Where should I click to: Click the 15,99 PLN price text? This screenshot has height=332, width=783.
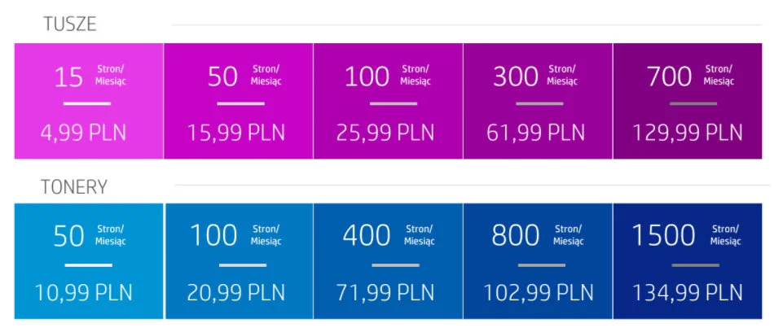coord(235,132)
